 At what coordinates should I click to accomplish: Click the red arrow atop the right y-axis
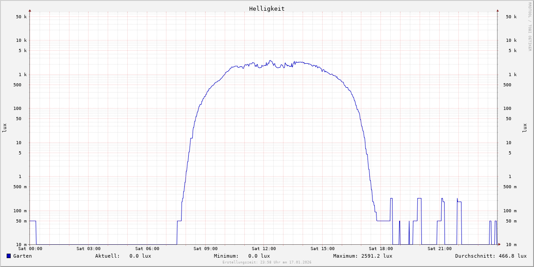tap(498, 10)
